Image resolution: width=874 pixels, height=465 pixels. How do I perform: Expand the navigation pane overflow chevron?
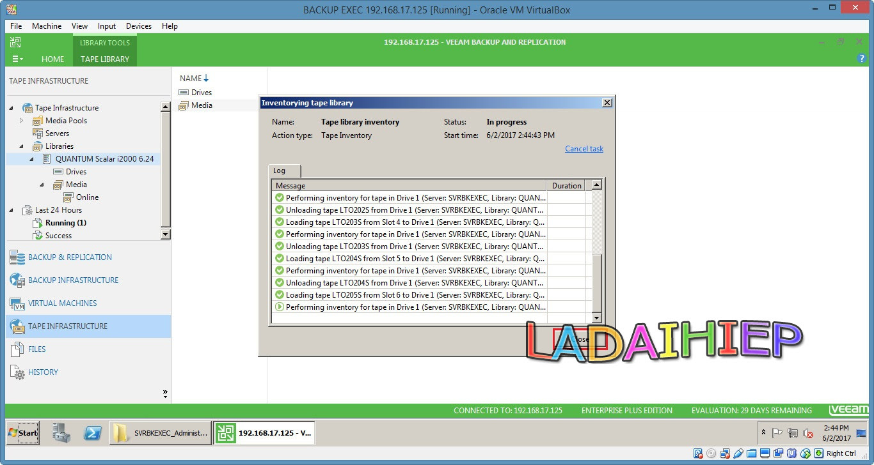(x=165, y=393)
